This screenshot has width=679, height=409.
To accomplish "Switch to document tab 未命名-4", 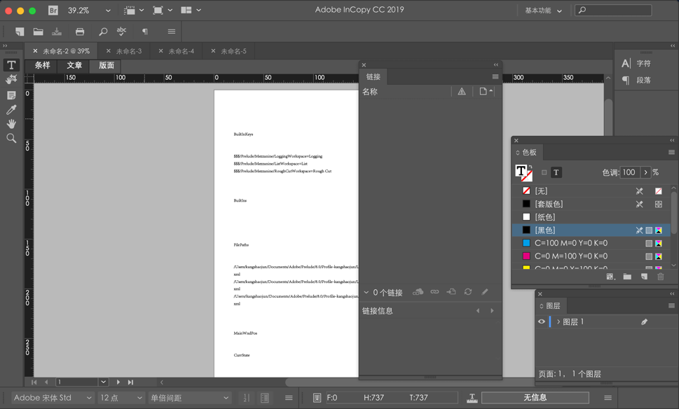I will tap(181, 51).
